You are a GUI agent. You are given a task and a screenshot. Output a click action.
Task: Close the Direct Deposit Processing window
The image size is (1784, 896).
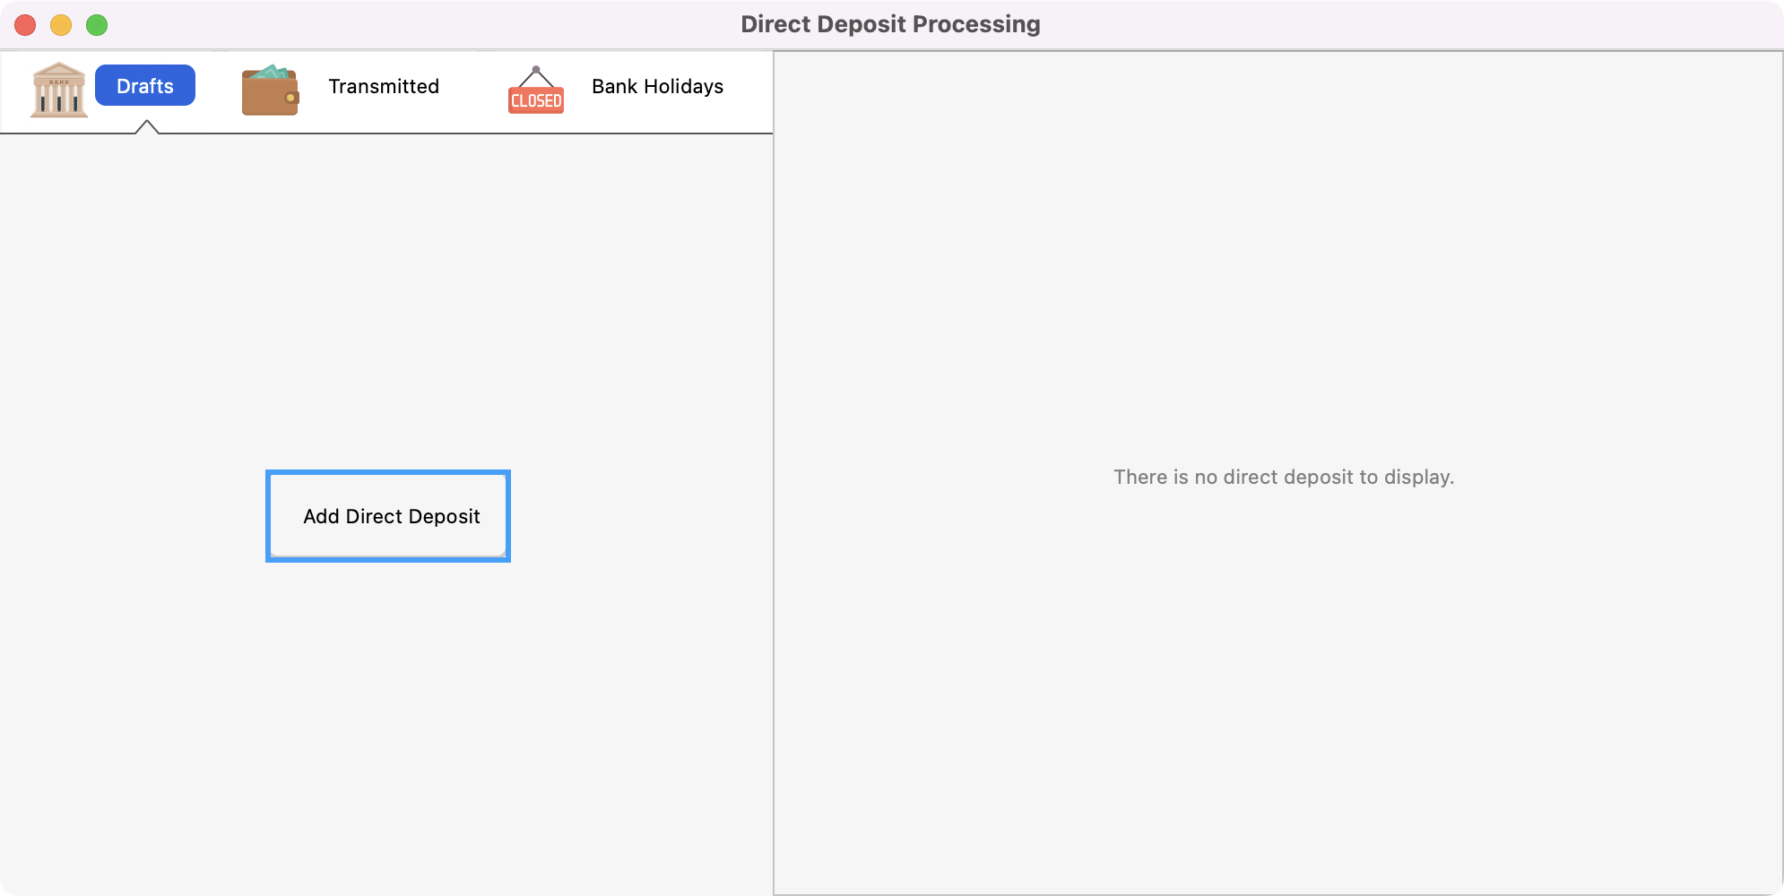pyautogui.click(x=25, y=25)
